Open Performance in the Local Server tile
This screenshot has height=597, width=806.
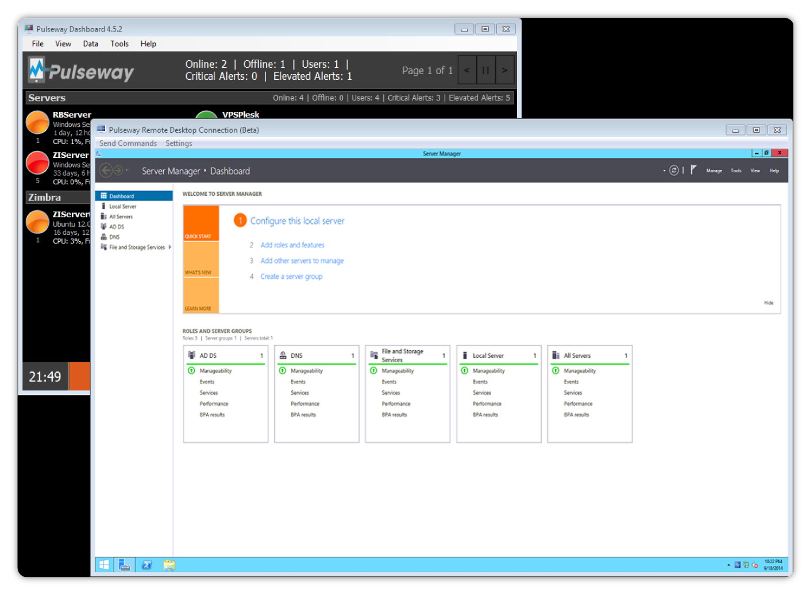(487, 404)
